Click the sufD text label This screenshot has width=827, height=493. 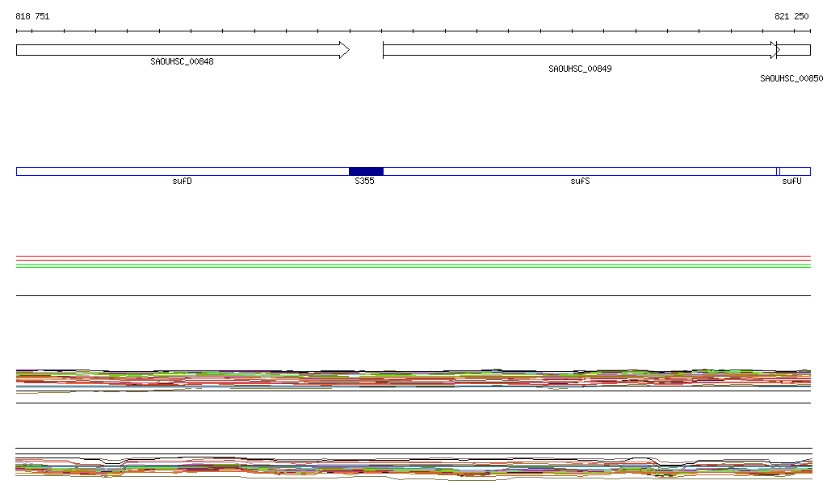(183, 182)
